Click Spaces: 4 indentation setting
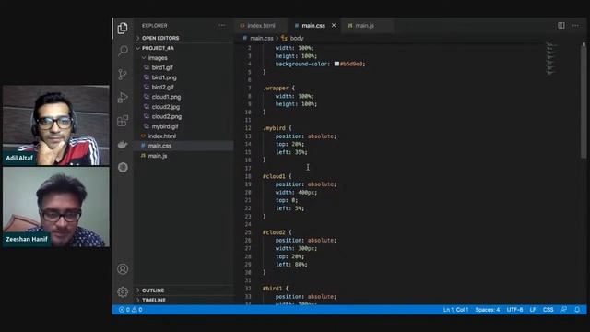This screenshot has width=590, height=332. click(488, 310)
